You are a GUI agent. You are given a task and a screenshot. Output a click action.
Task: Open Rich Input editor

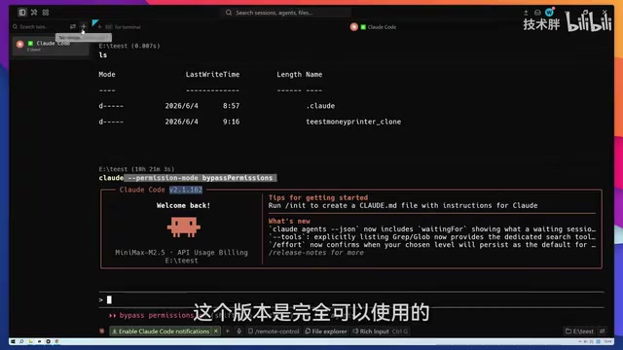[x=381, y=331]
